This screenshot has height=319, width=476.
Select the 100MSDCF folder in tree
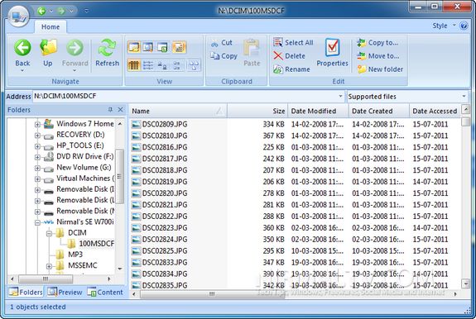[x=97, y=243]
